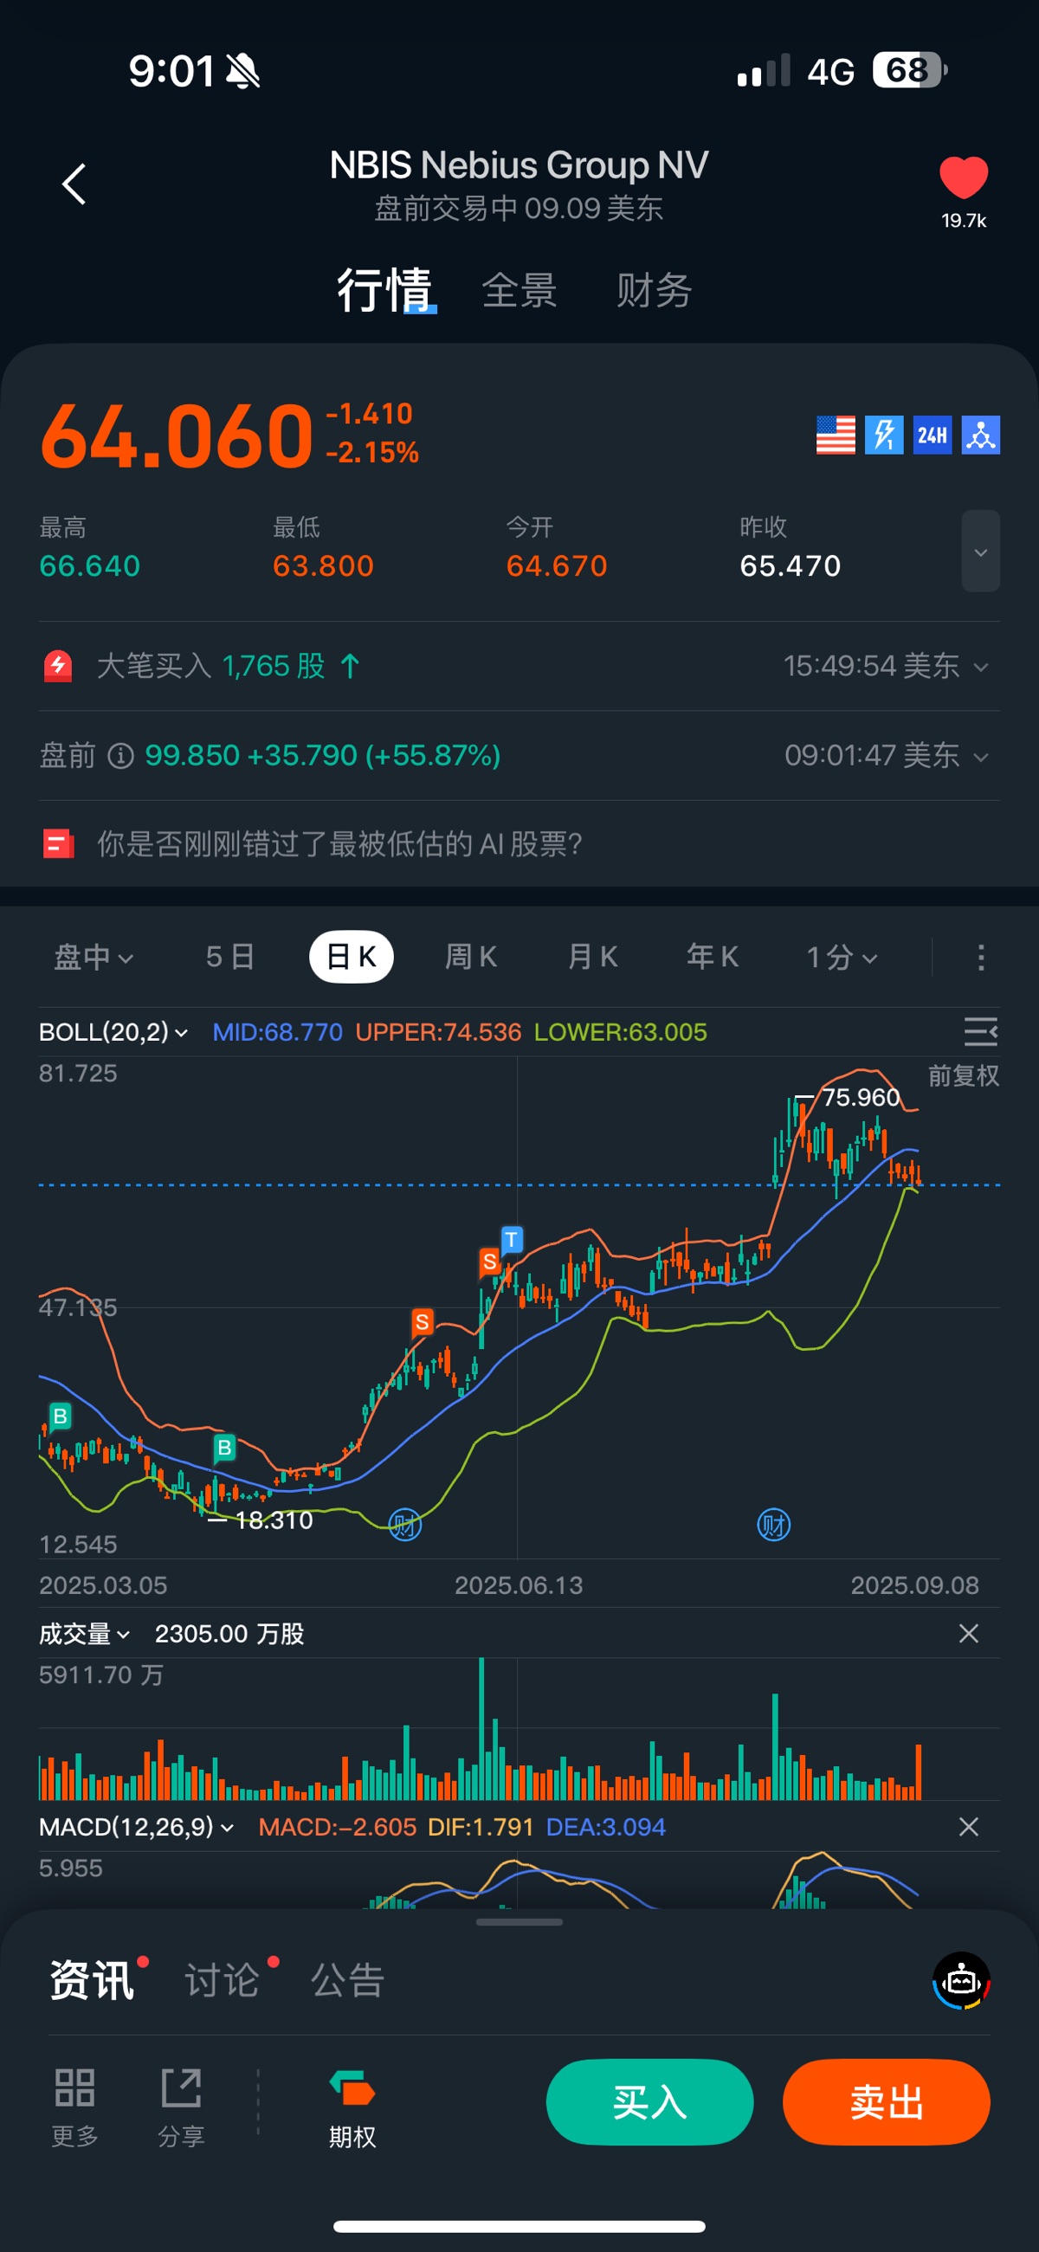Viewport: 1039px width, 2252px height.
Task: Switch to the 讨论 discussion tab
Action: click(x=223, y=1980)
